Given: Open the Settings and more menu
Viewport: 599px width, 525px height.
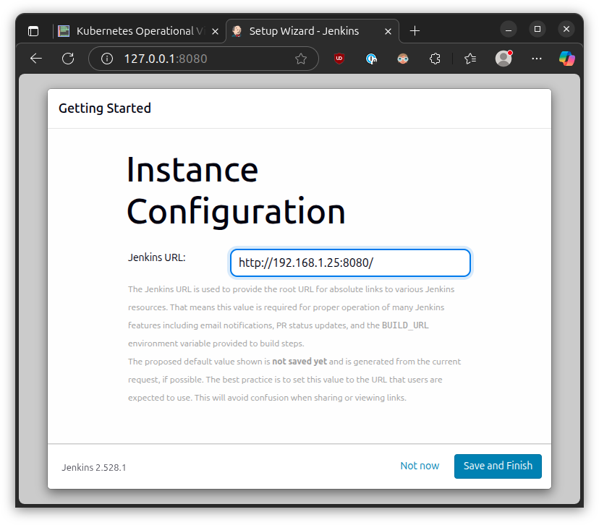Looking at the screenshot, I should pyautogui.click(x=537, y=59).
